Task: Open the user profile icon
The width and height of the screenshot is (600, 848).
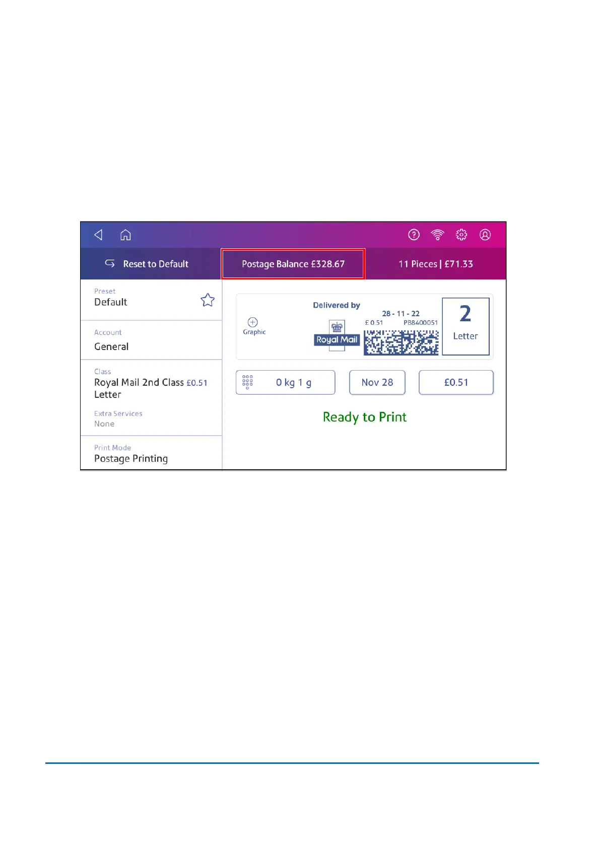Action: (485, 235)
